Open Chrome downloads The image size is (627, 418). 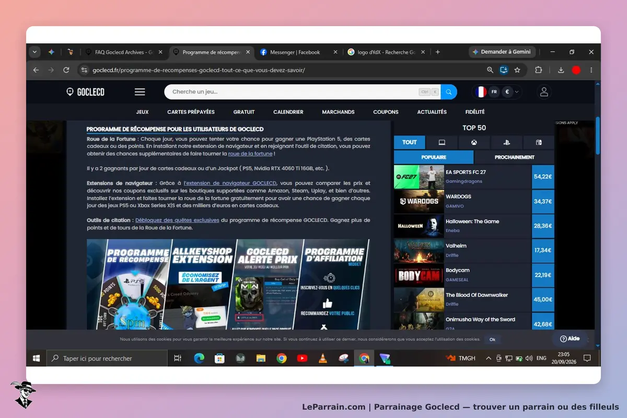(561, 70)
